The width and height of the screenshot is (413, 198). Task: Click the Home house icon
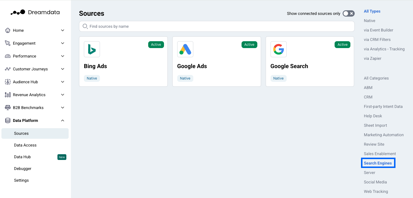point(8,30)
